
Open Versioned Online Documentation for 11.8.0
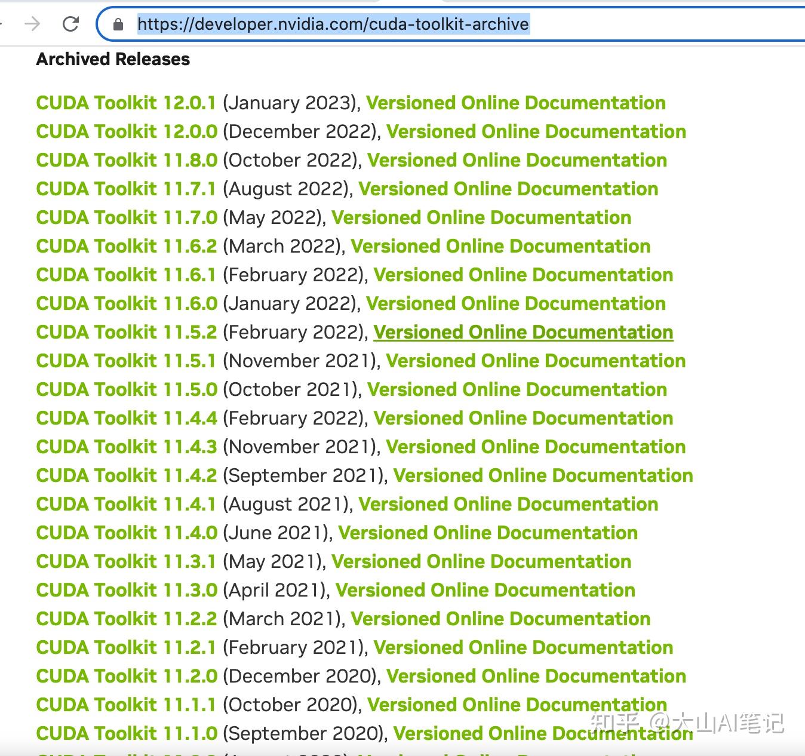pos(517,160)
